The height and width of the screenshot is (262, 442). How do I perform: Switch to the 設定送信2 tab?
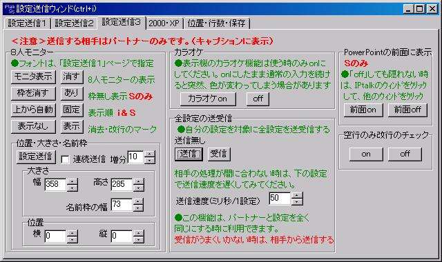(x=74, y=23)
